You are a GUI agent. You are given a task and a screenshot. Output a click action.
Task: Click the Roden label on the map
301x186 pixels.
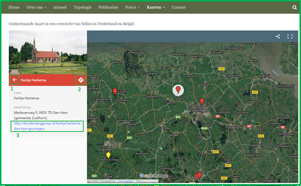174,135
